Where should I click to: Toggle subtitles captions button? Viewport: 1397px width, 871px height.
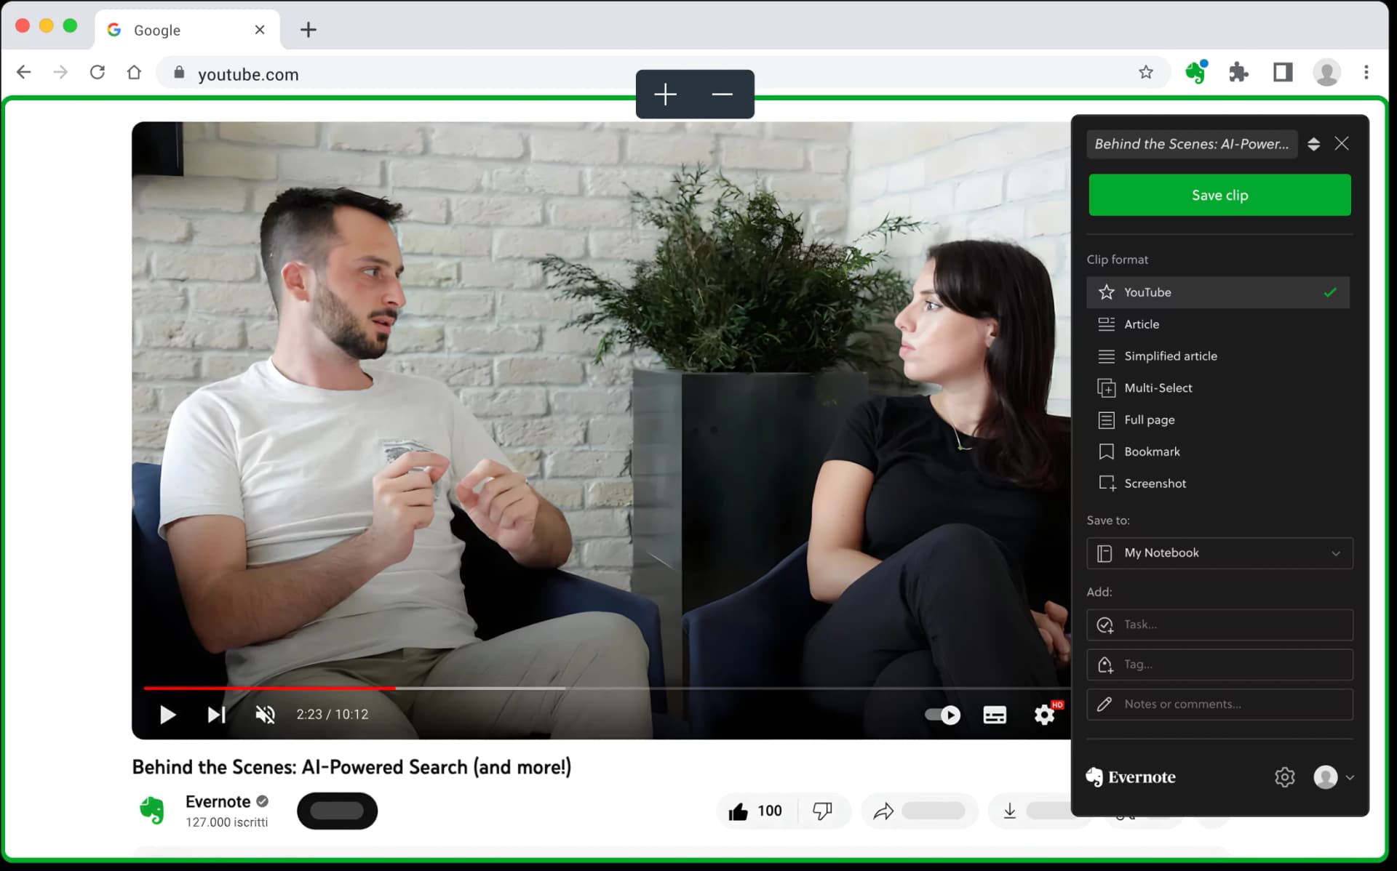coord(994,715)
